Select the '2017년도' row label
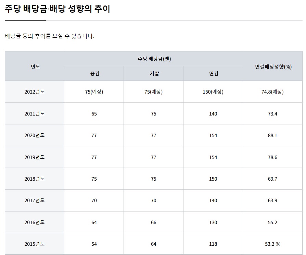Screen dimensions: 306x255 pyautogui.click(x=35, y=200)
